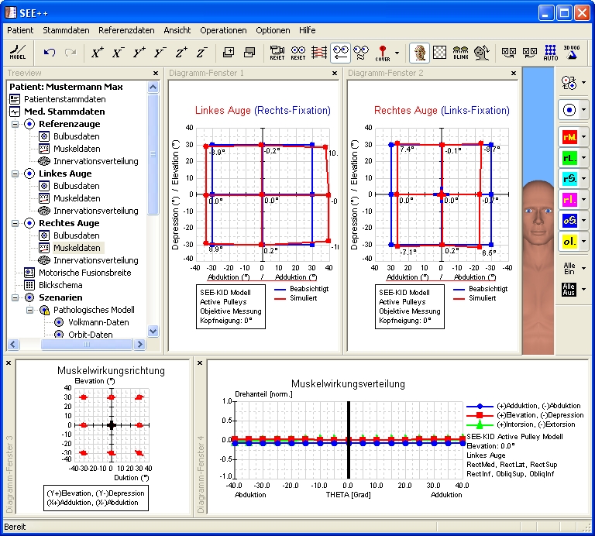Toggle the green rL. muscle button

pos(568,158)
